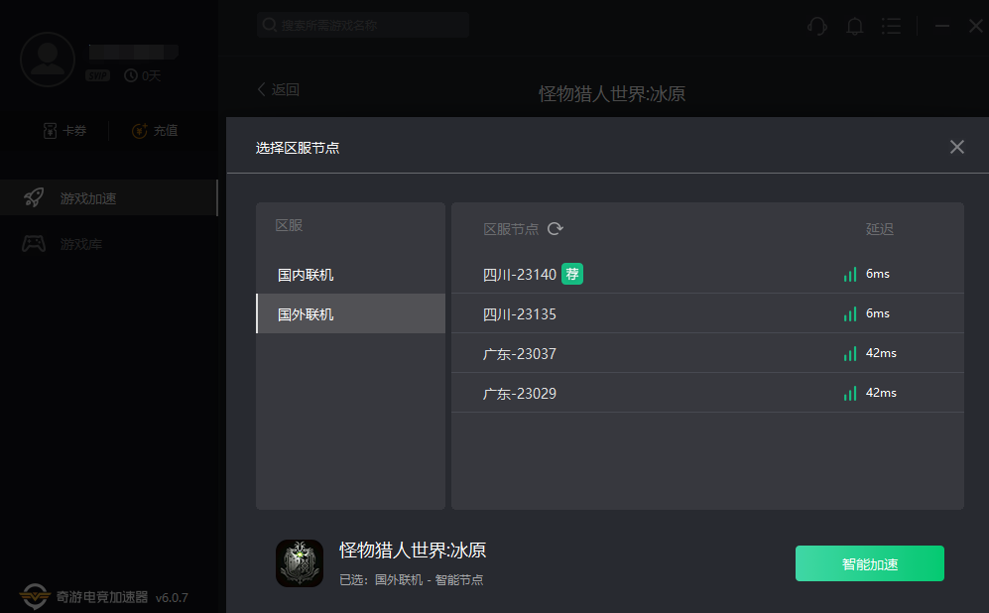989x613 pixels.
Task: Select 国内联机 server region
Action: tap(351, 275)
